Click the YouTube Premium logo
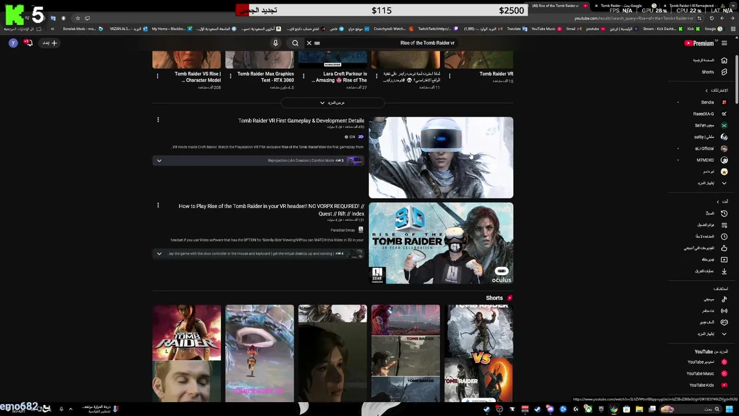This screenshot has width=739, height=416. [700, 43]
